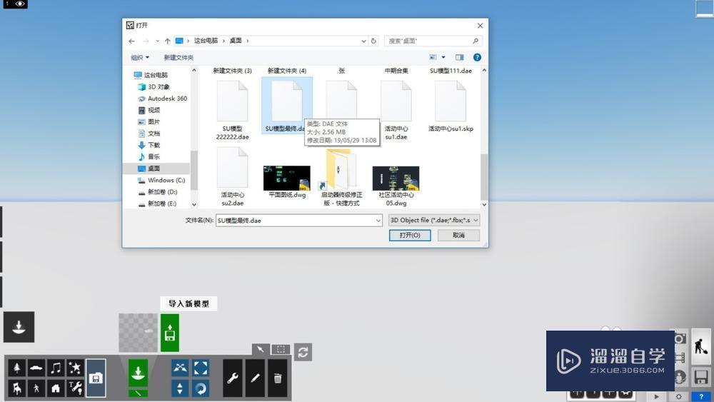Select the file 活动中心su1.skp
Viewport: 714px width, 402px height.
coord(451,106)
